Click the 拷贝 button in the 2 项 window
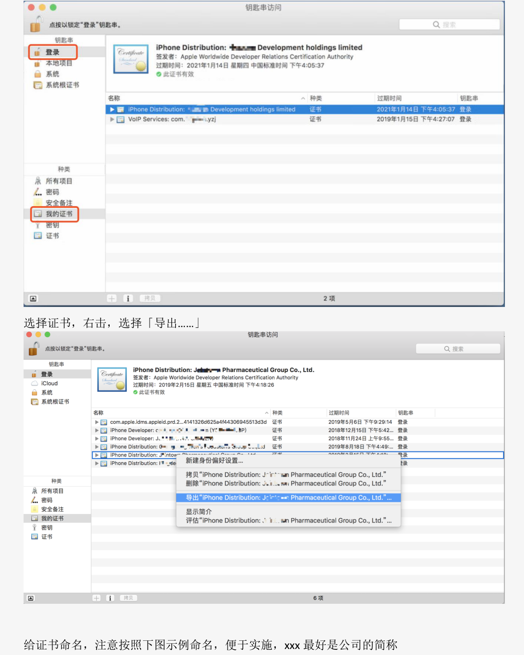This screenshot has height=655, width=524. (x=150, y=298)
